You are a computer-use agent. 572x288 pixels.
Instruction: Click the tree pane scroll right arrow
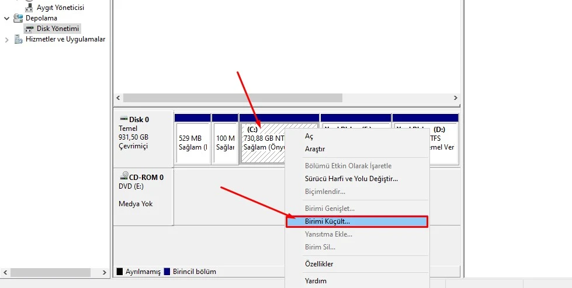pyautogui.click(x=105, y=272)
